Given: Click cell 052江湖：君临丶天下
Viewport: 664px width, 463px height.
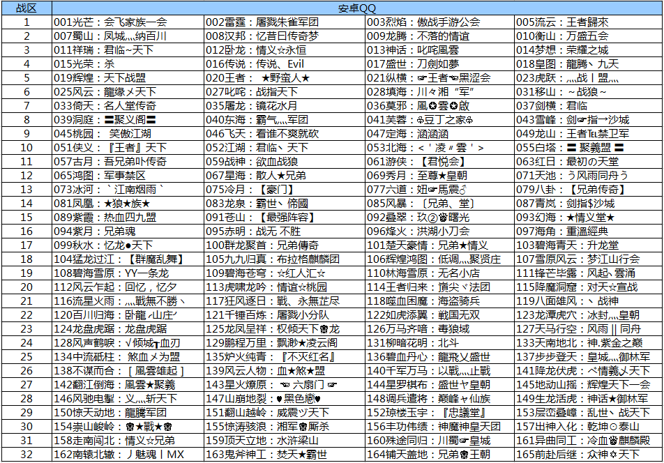Looking at the screenshot, I should [285, 148].
